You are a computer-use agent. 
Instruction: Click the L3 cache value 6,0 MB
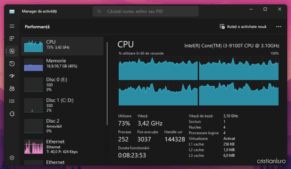click(229, 155)
